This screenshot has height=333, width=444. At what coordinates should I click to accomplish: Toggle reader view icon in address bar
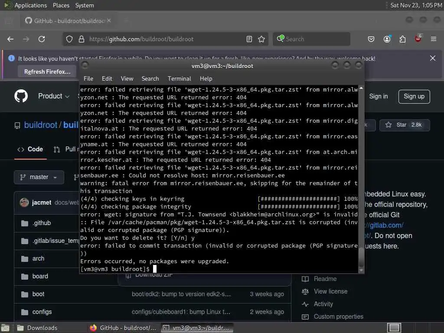point(249,39)
